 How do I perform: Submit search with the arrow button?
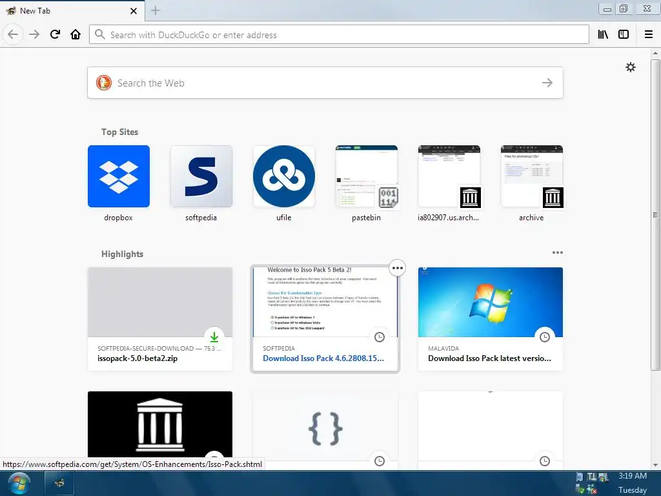tap(547, 83)
